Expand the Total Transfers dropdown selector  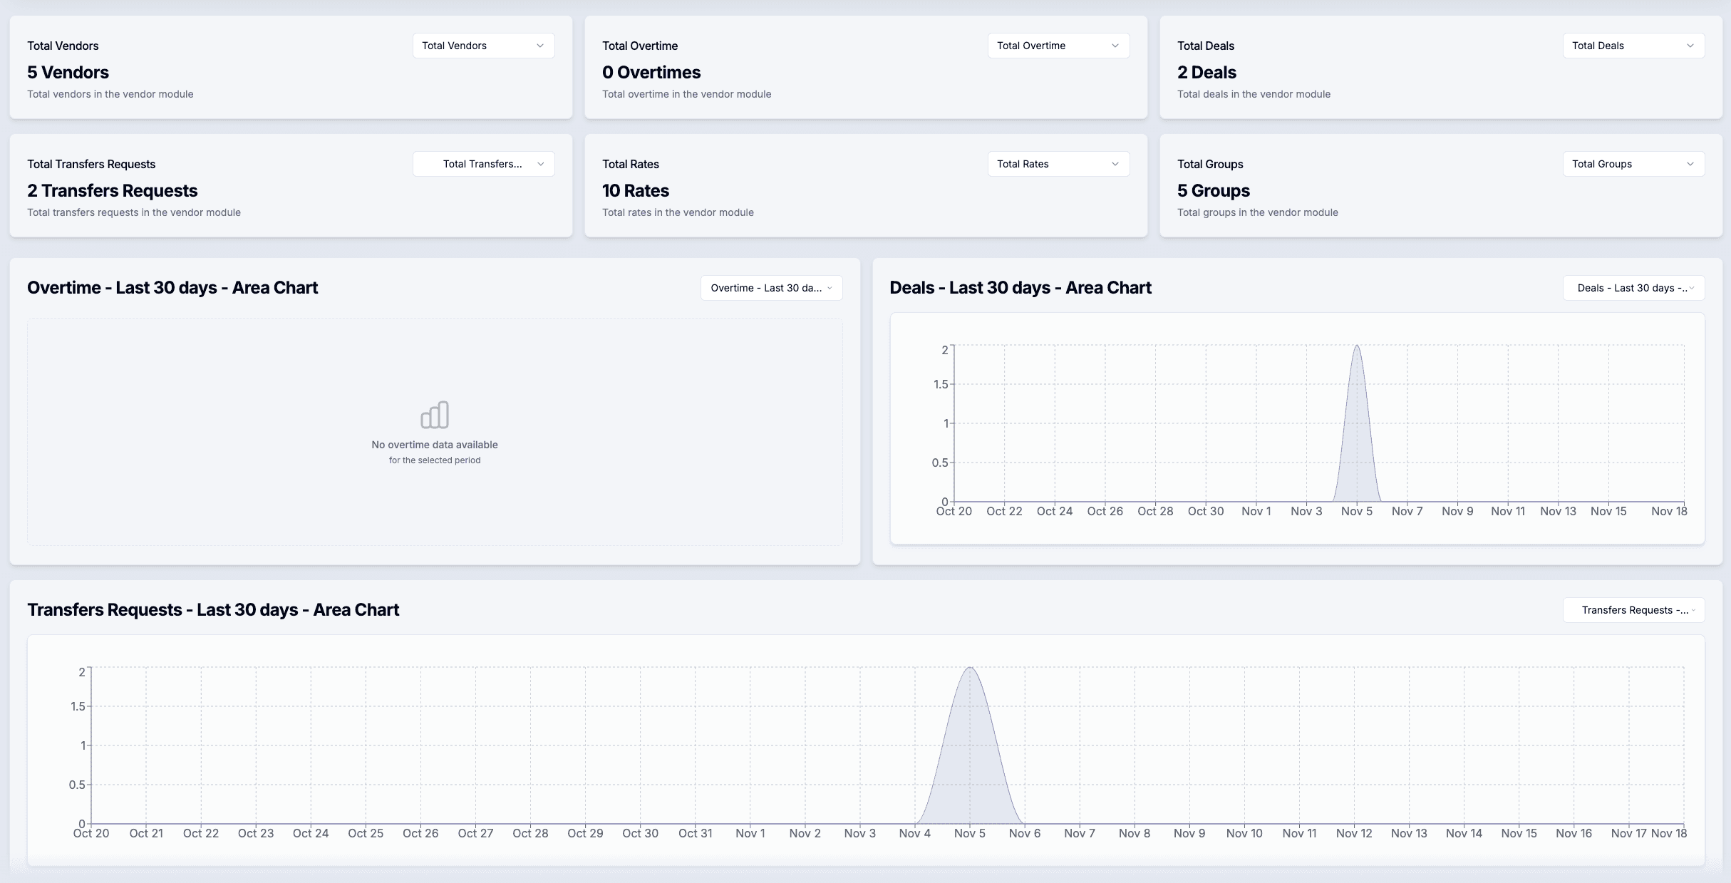(483, 163)
